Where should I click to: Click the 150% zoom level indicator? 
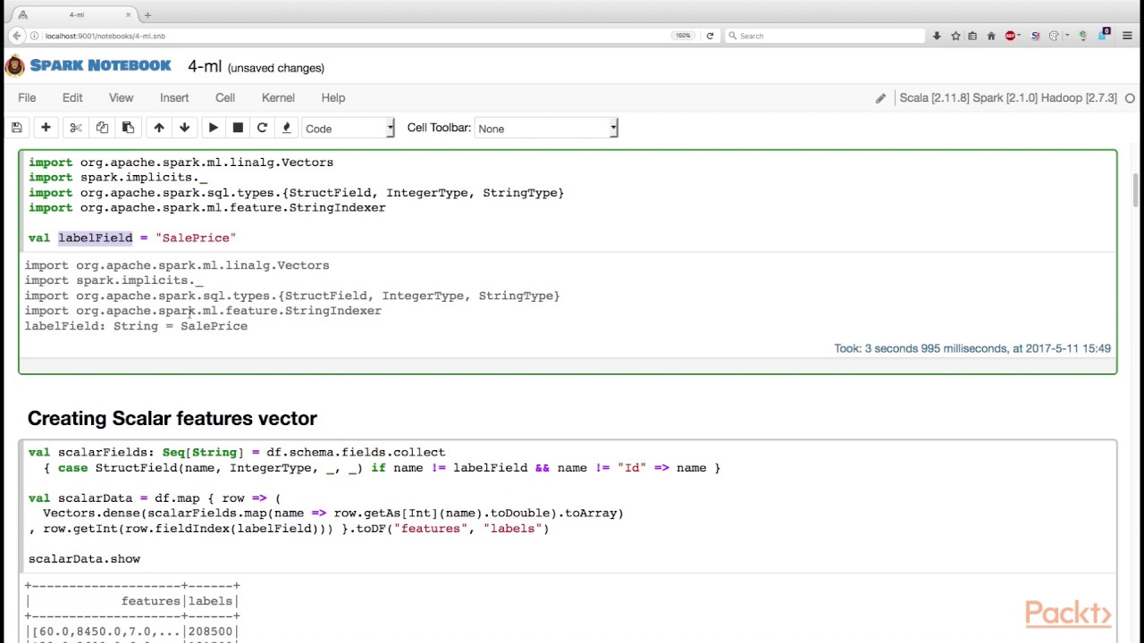(683, 36)
